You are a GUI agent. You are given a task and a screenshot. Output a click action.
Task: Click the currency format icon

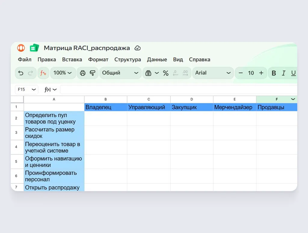(x=148, y=73)
